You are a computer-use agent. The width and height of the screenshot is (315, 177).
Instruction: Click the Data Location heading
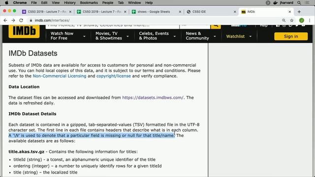click(x=24, y=87)
